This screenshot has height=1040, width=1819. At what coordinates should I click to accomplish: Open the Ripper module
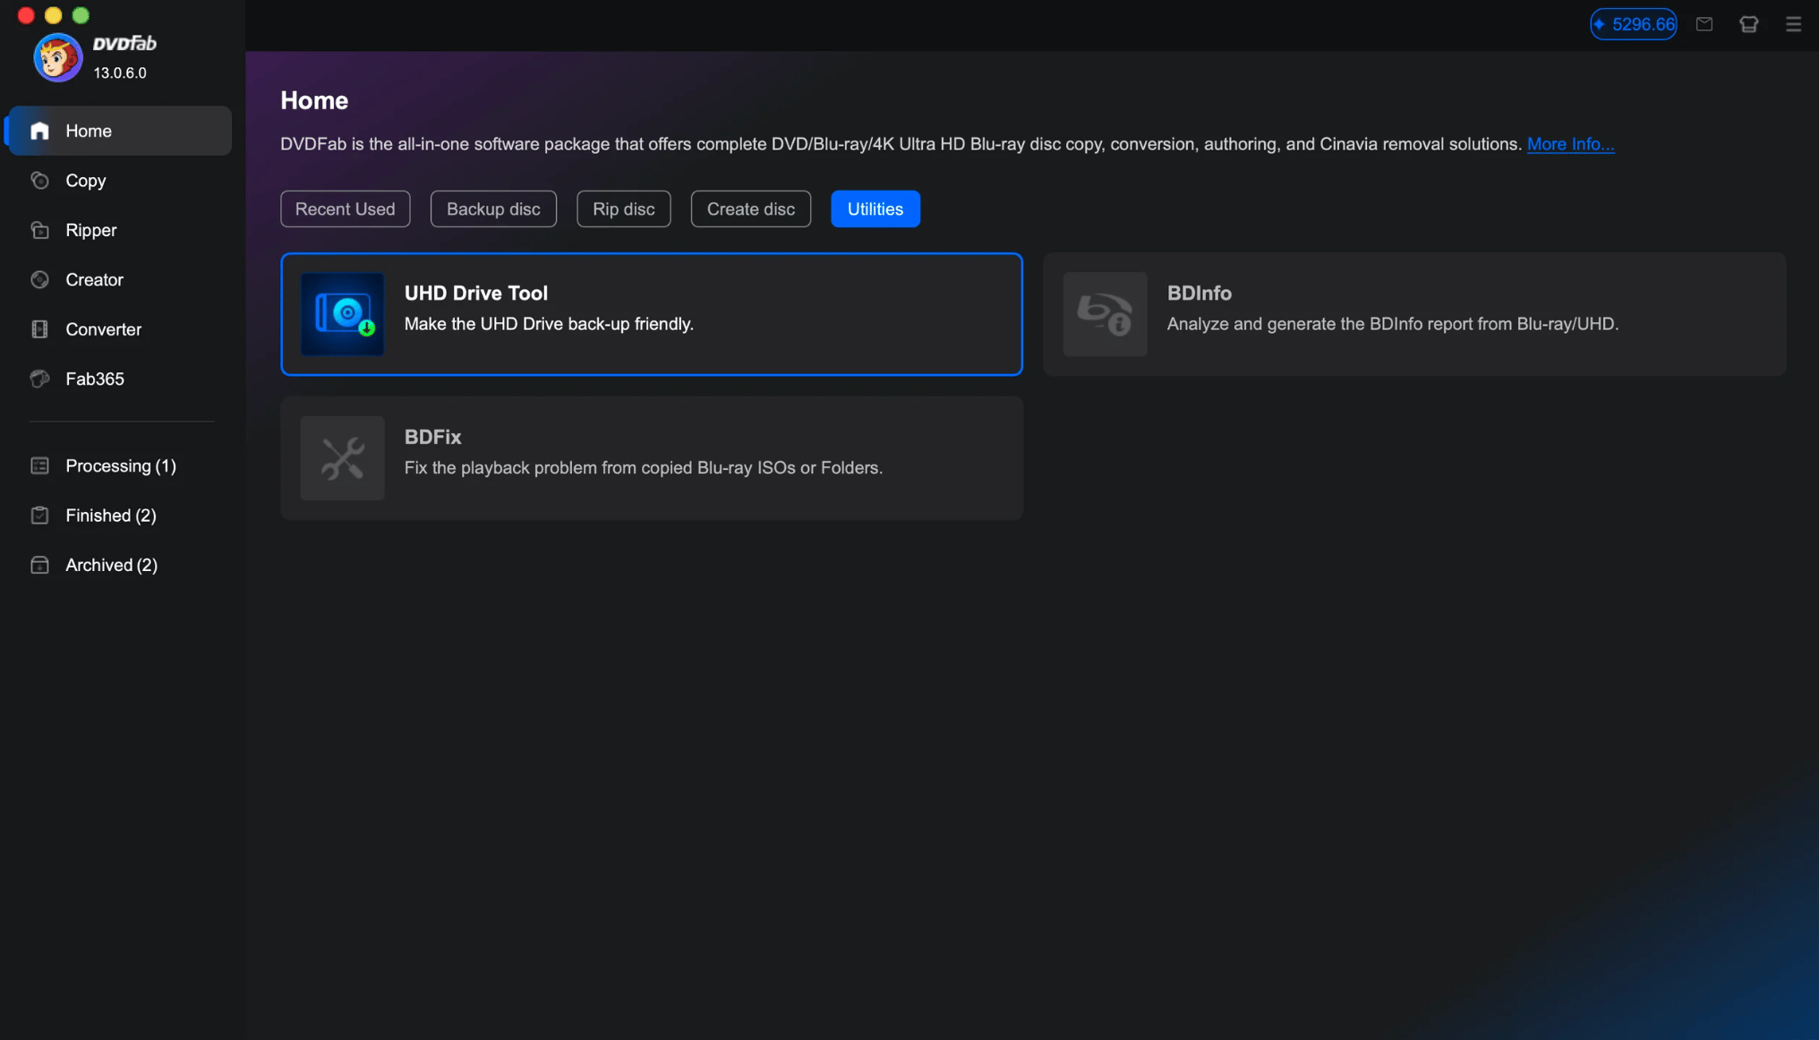pos(119,230)
